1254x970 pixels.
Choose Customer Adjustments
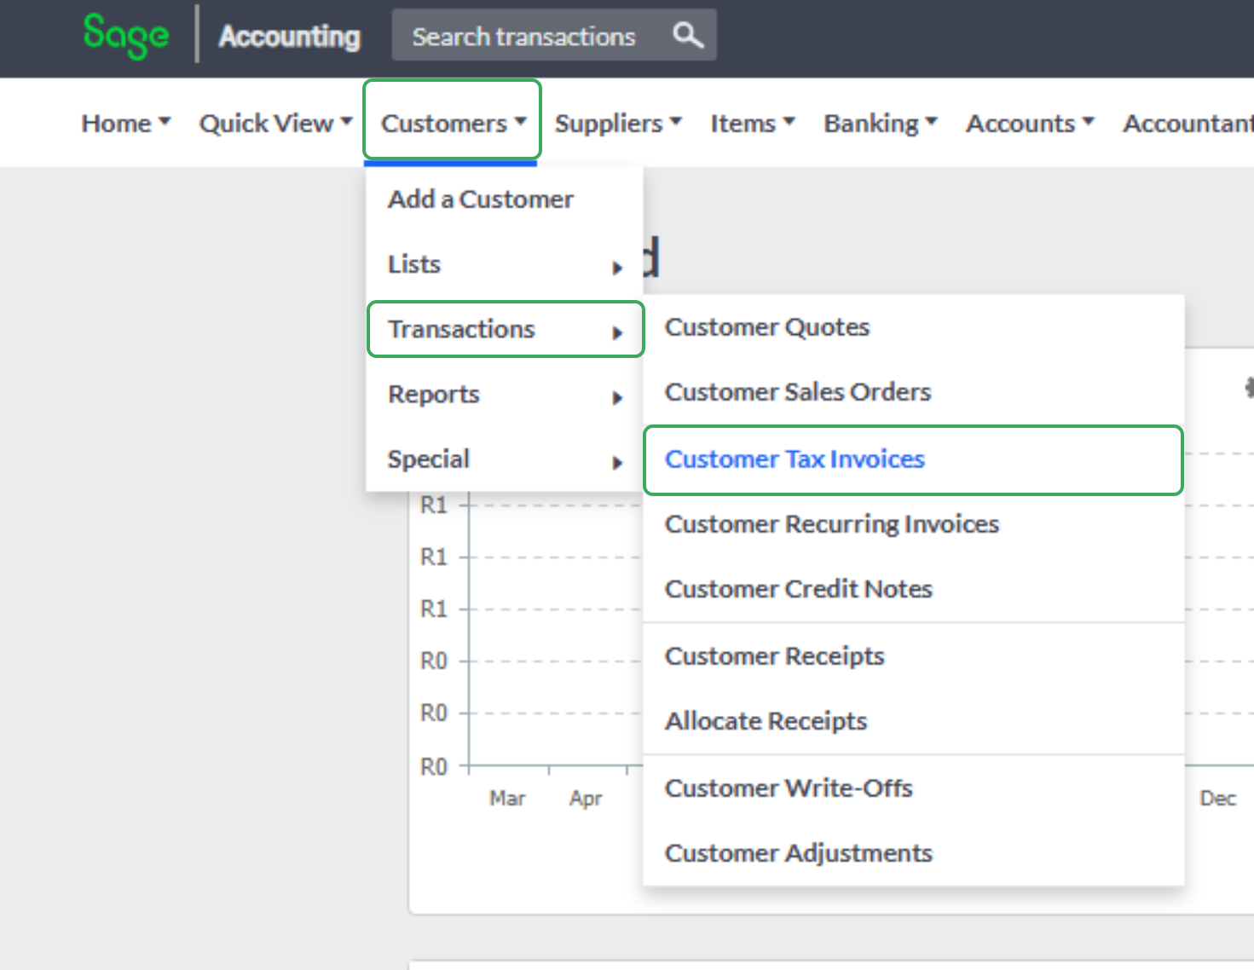tap(914, 853)
